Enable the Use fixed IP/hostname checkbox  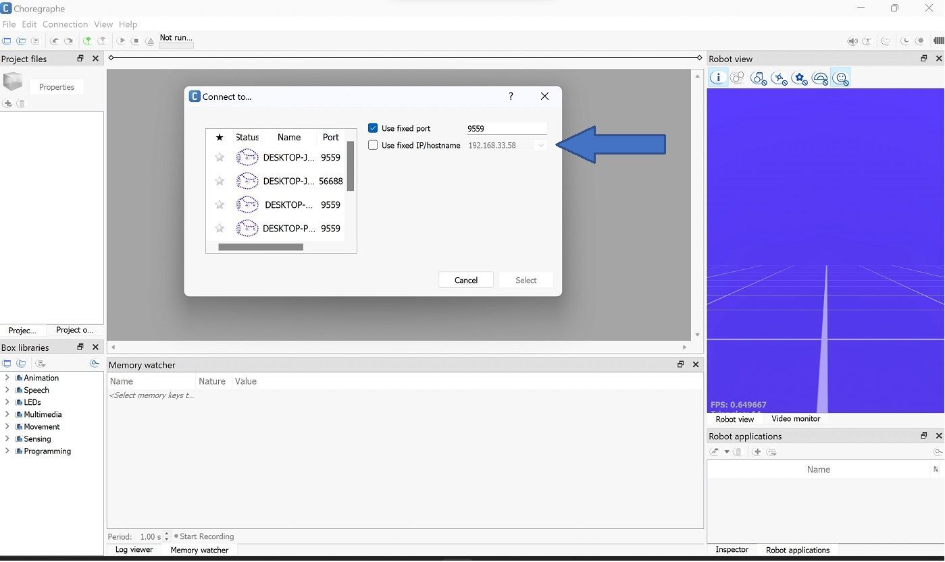click(x=373, y=145)
